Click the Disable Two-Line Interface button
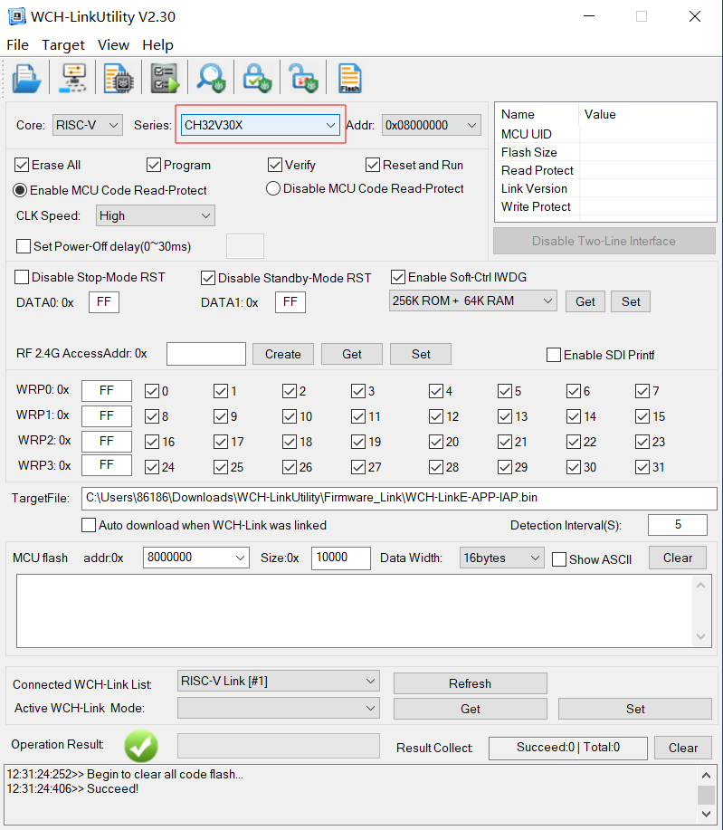The height and width of the screenshot is (830, 723). [x=604, y=241]
